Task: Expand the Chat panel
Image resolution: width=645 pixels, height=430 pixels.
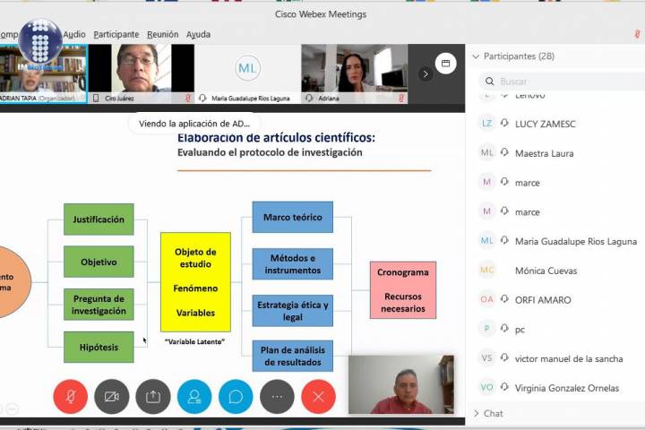Action: (475, 414)
